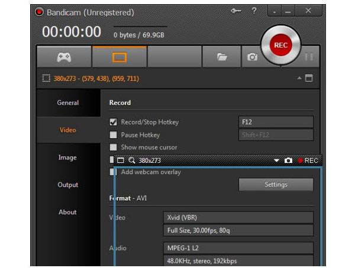The width and height of the screenshot is (355, 268).
Task: Open overlay bar dropdown triangle next to camera
Action: [x=276, y=160]
